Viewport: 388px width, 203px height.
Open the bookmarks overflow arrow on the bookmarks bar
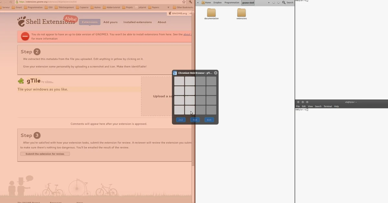click(x=168, y=7)
